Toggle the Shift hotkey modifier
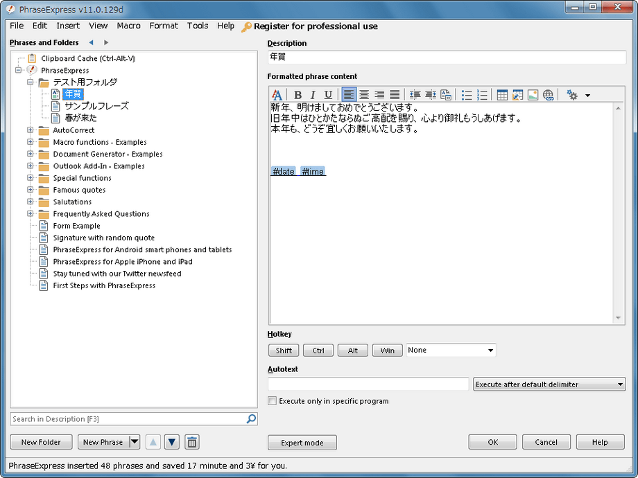This screenshot has height=478, width=638. click(284, 351)
